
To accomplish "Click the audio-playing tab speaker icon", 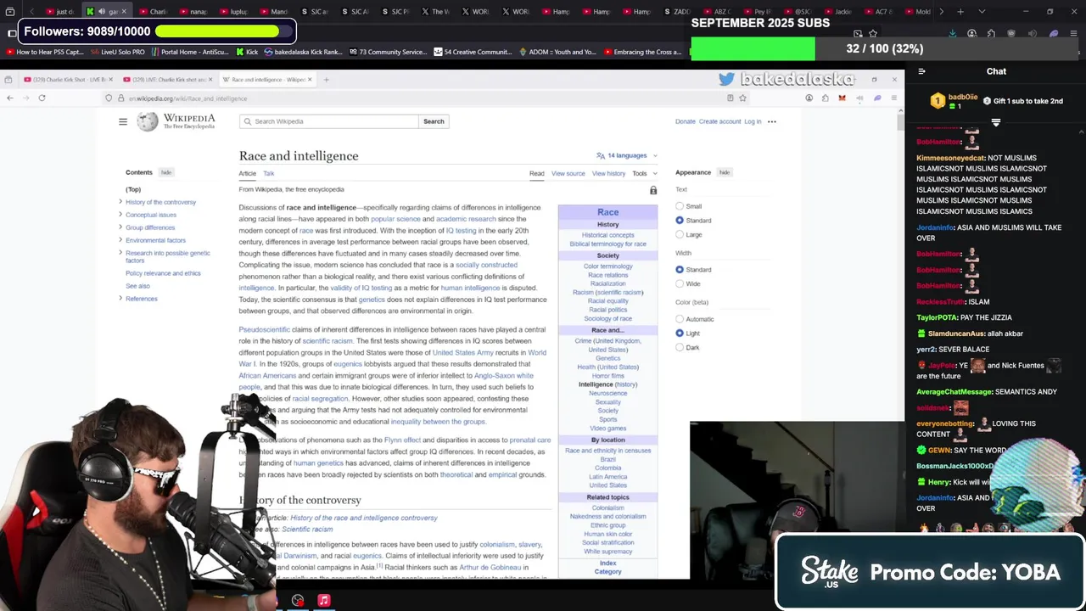I will 102,12.
